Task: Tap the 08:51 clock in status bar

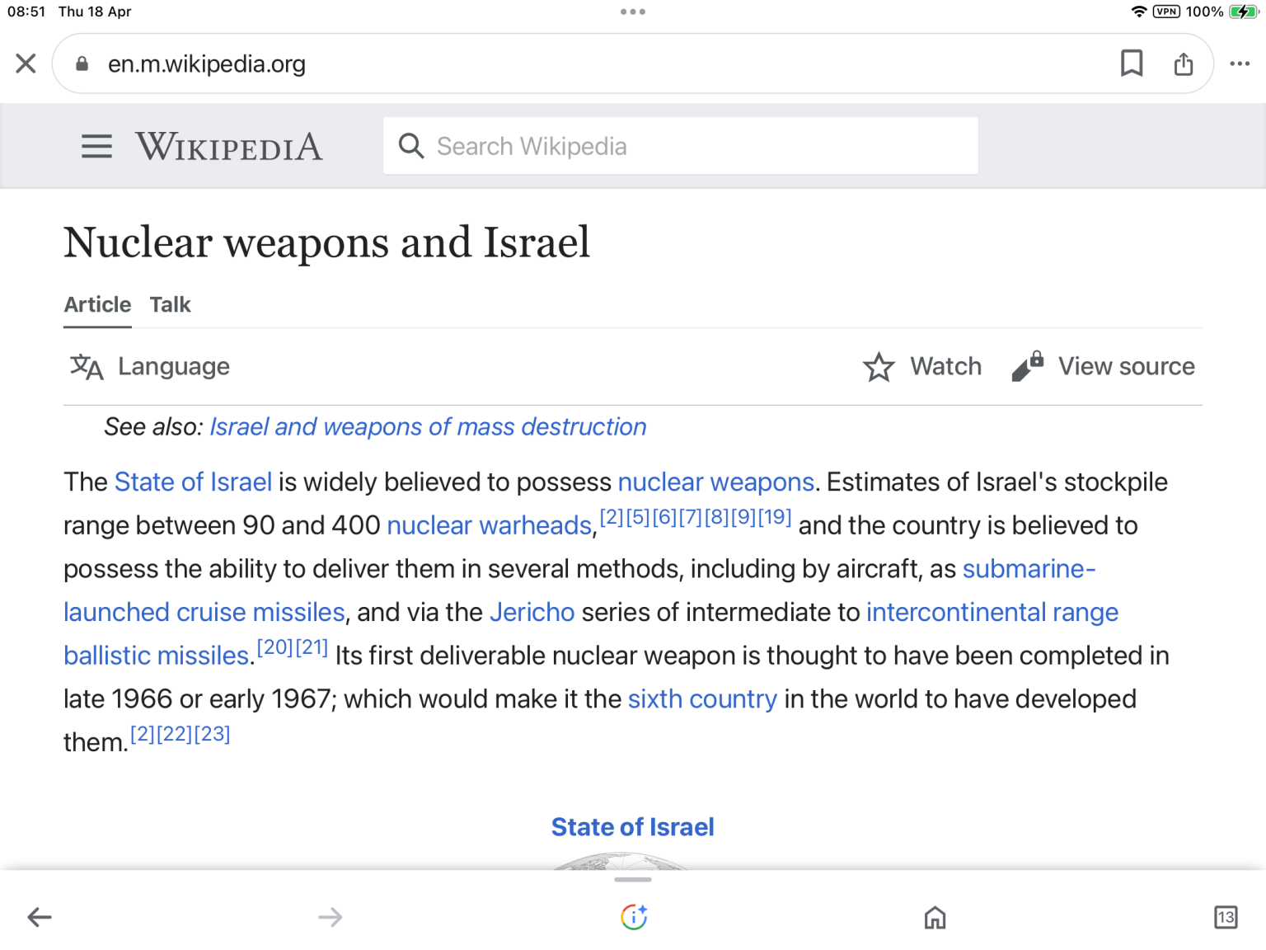Action: pyautogui.click(x=26, y=12)
